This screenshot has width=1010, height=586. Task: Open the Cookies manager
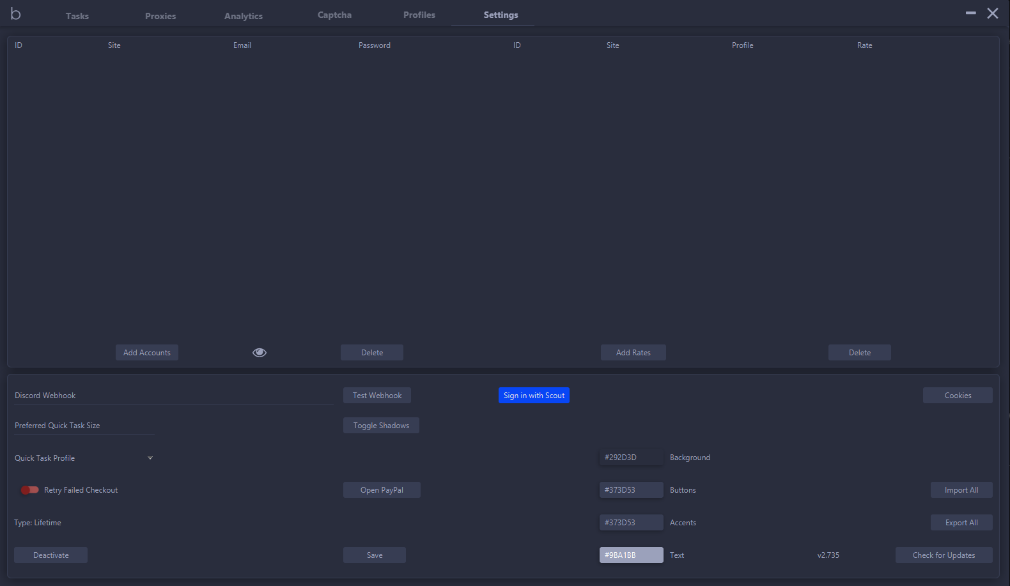click(958, 396)
